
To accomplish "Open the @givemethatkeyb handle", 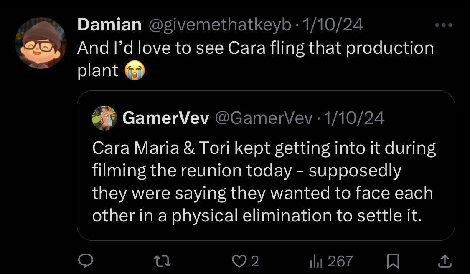I will (220, 25).
